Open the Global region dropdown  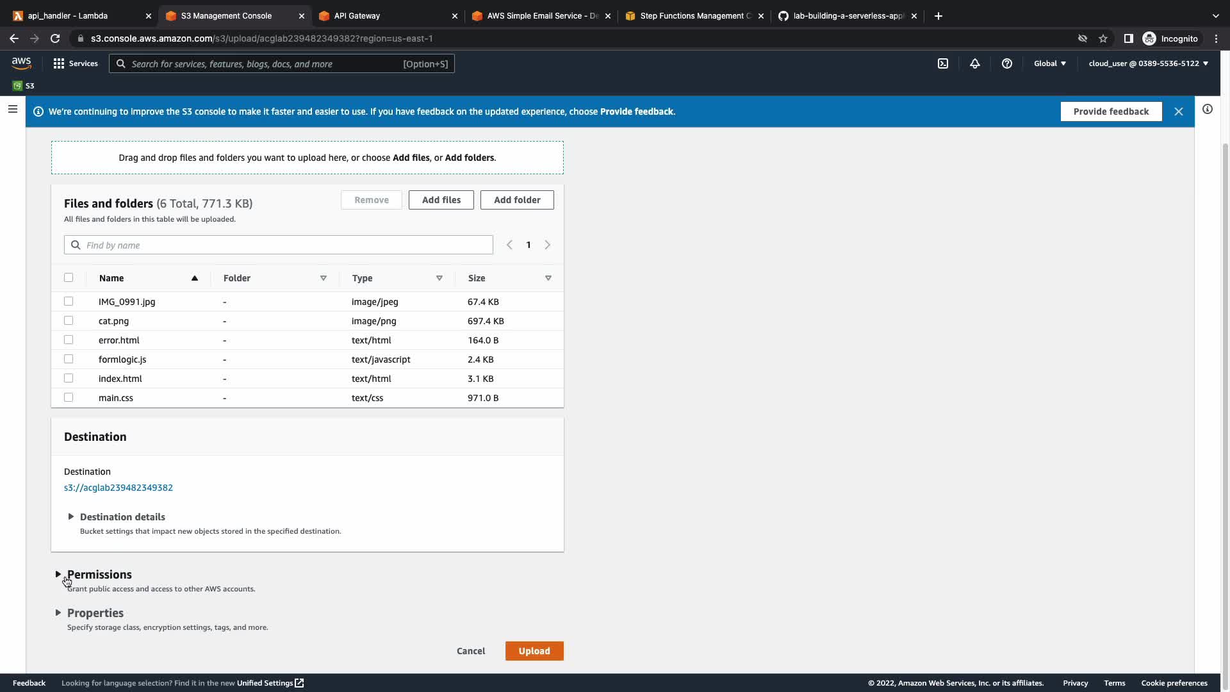tap(1049, 63)
